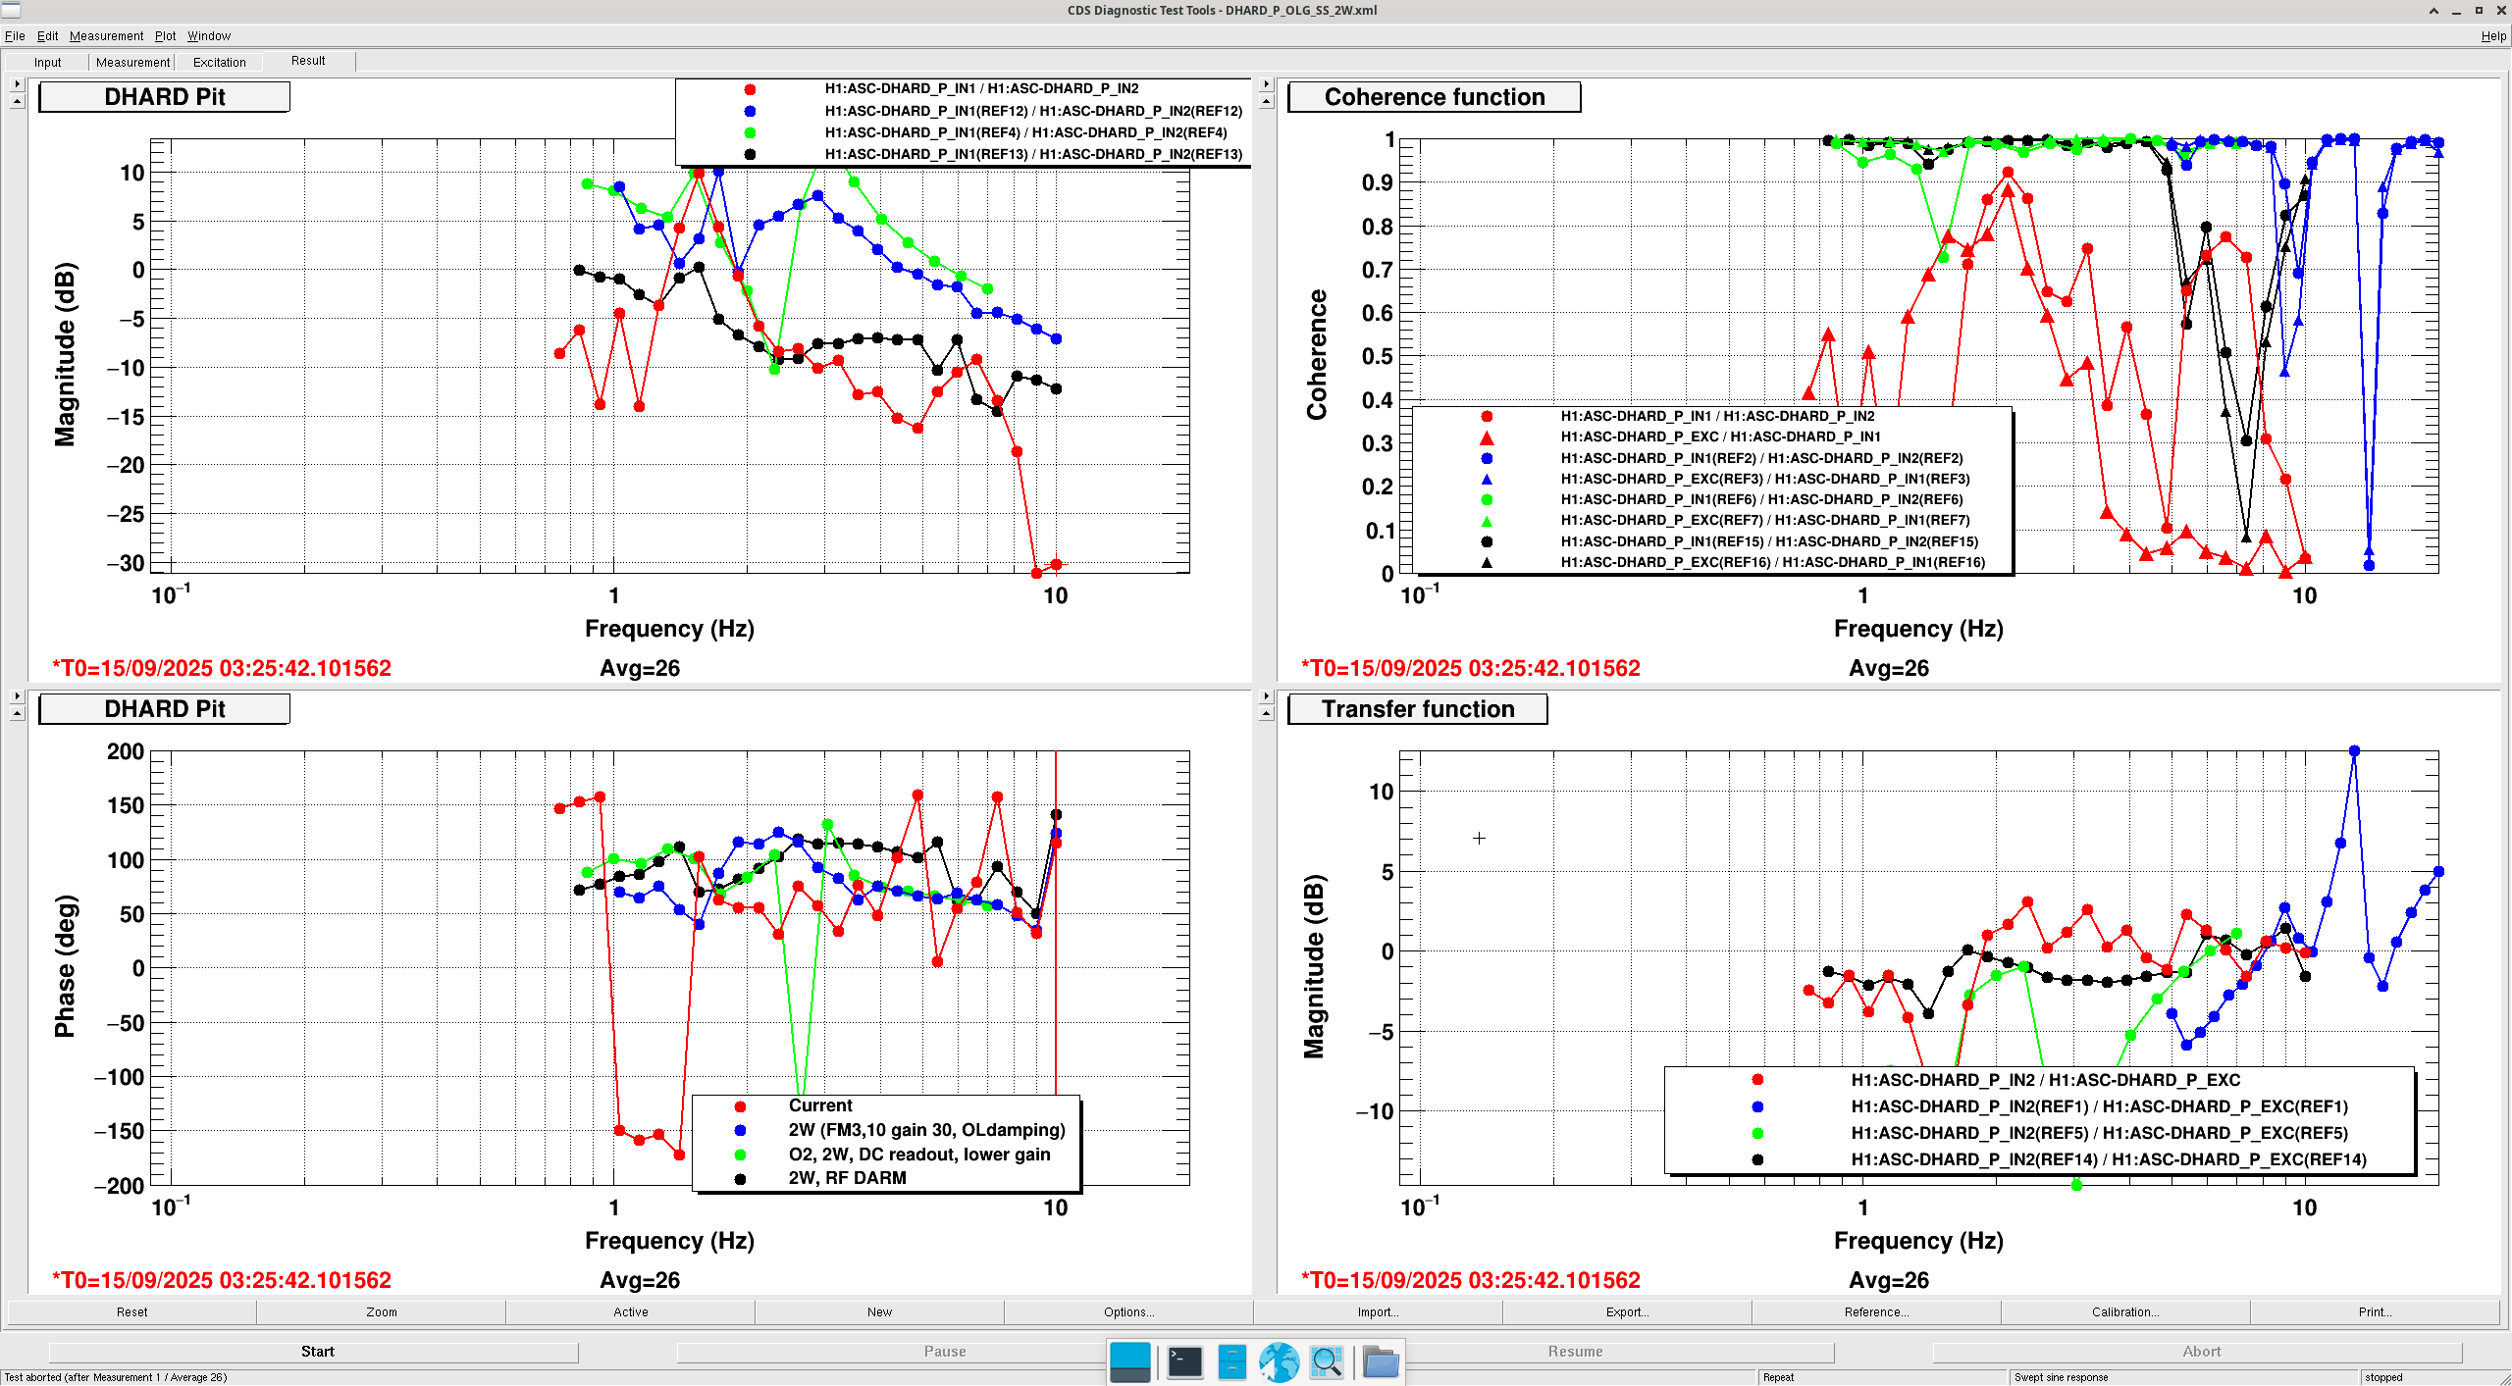Open the blue folder in dock

point(1381,1362)
